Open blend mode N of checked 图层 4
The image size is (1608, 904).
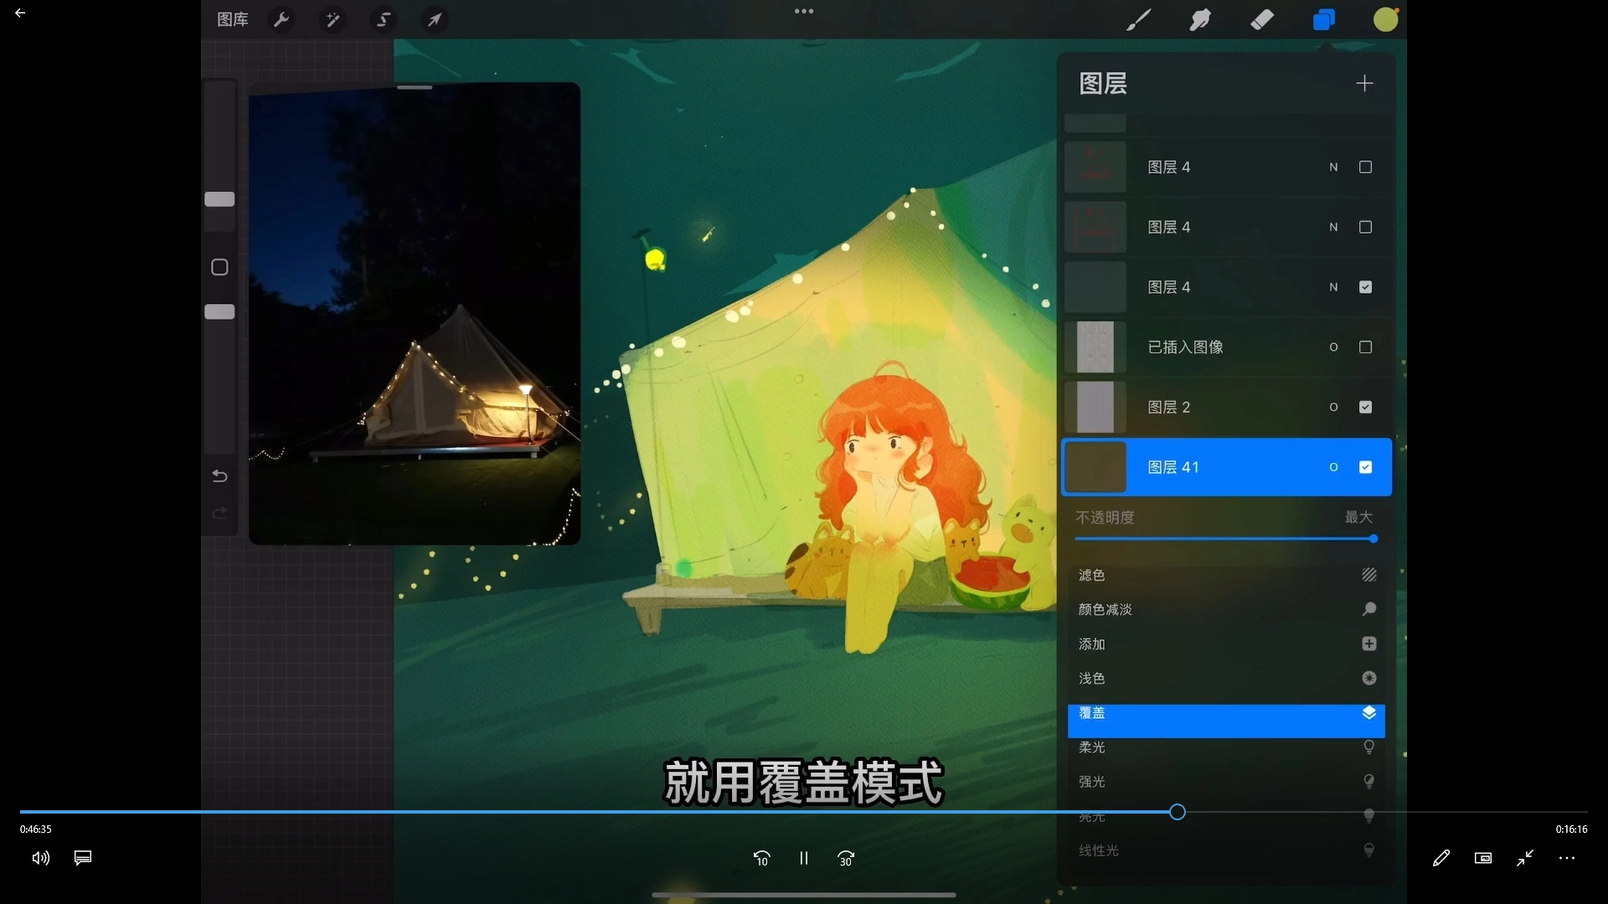pos(1333,287)
